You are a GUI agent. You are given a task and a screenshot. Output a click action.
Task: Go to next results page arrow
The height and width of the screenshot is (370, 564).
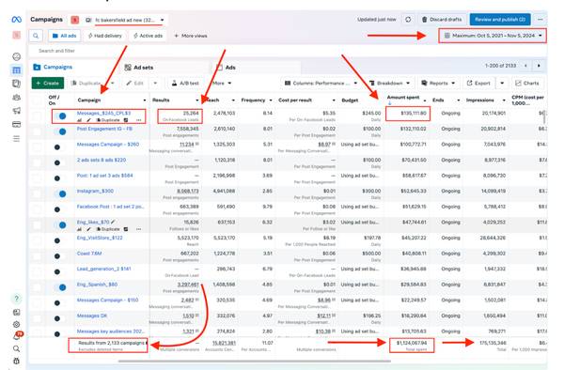[x=539, y=66]
